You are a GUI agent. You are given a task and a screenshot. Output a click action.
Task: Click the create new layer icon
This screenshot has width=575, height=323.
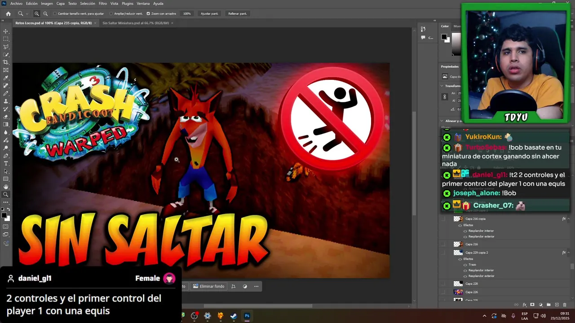pyautogui.click(x=557, y=305)
